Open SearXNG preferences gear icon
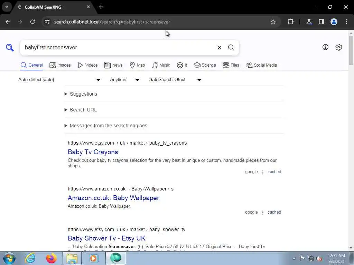The height and width of the screenshot is (265, 354). (338, 47)
